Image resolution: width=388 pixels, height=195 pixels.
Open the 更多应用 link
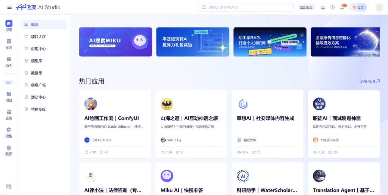[x=369, y=81]
